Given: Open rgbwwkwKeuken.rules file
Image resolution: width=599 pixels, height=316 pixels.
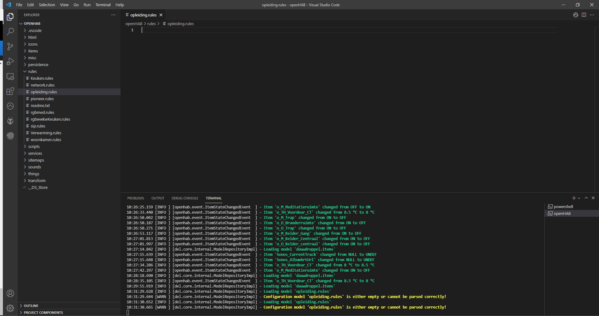Looking at the screenshot, I should point(69,119).
